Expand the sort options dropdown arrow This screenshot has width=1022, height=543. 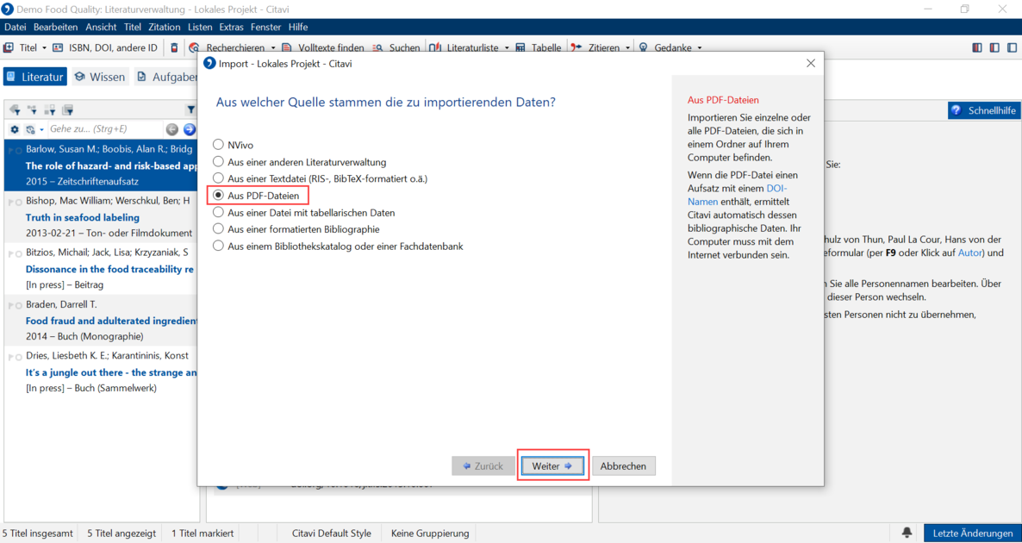[41, 129]
